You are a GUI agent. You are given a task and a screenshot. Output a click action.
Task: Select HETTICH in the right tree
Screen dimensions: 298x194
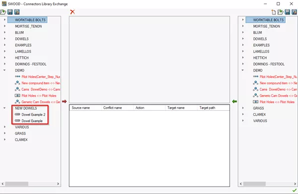click(260, 58)
